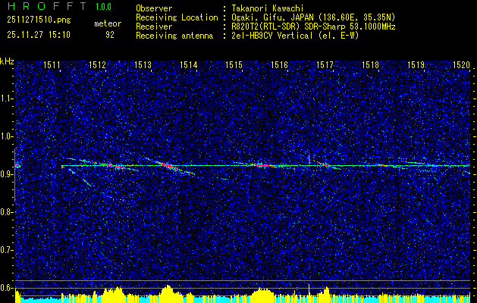
Task: Click the vertical spike echo before 1517
Action: tap(309, 158)
